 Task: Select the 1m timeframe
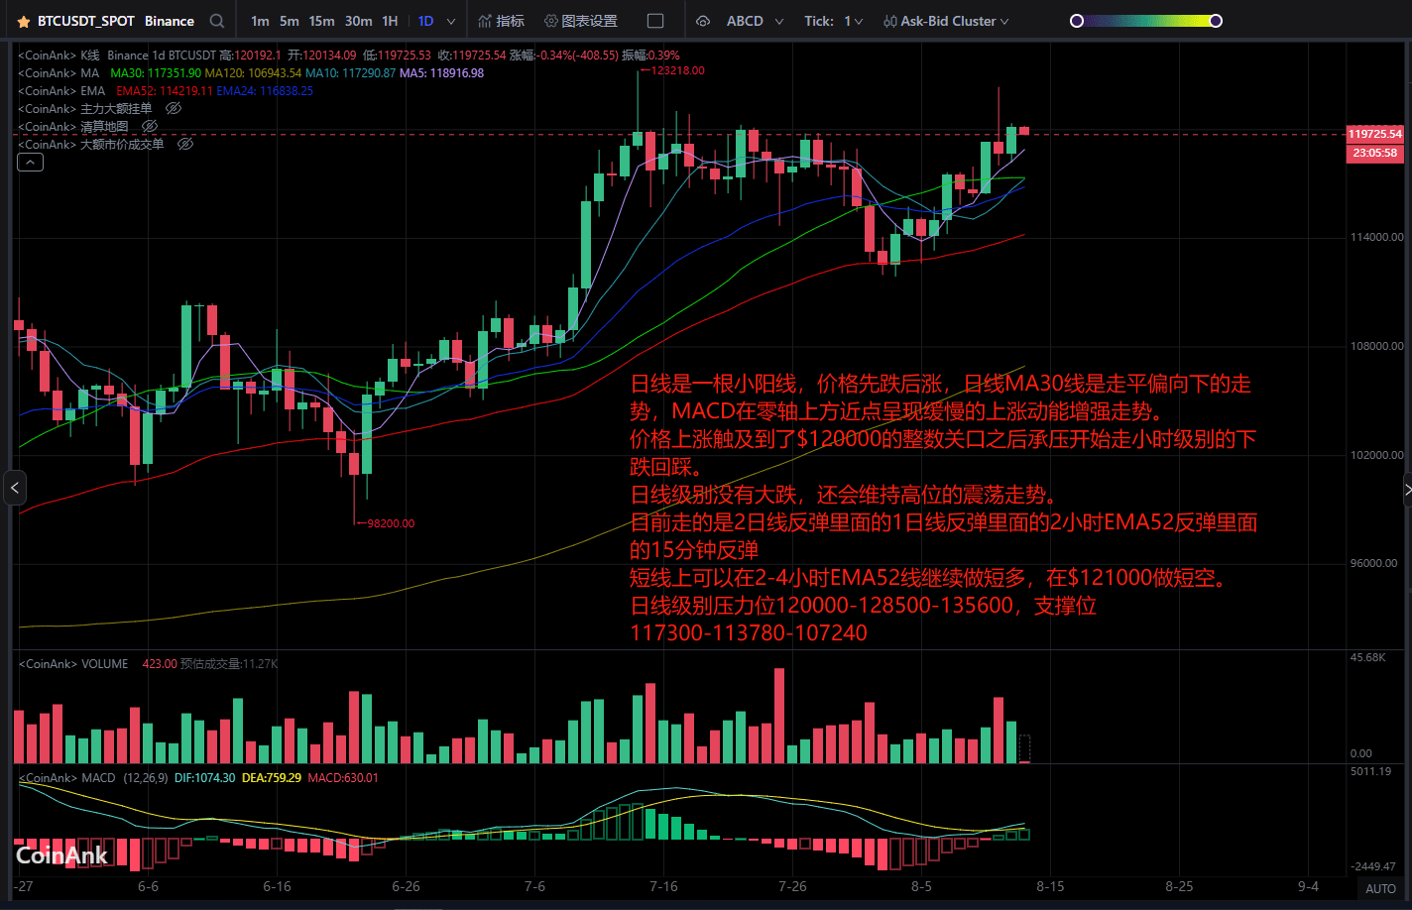tap(260, 21)
